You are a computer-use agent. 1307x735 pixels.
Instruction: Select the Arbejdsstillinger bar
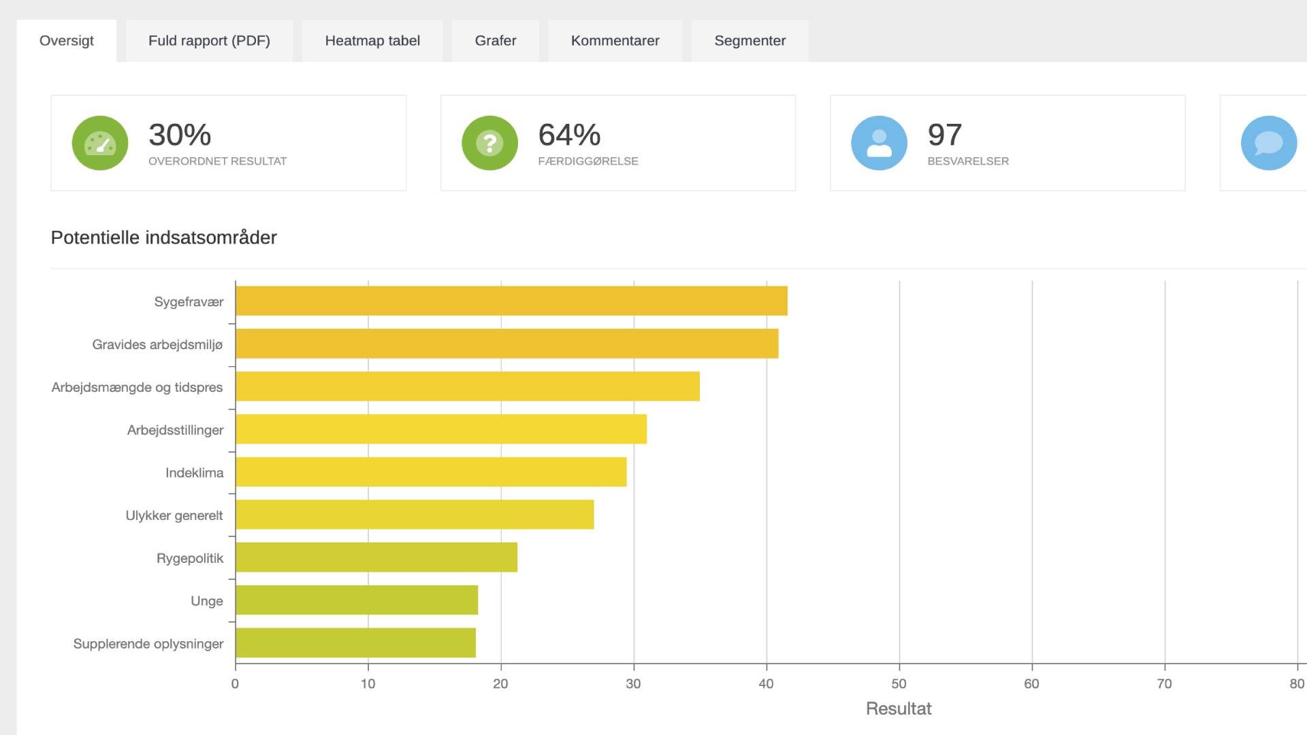(441, 429)
